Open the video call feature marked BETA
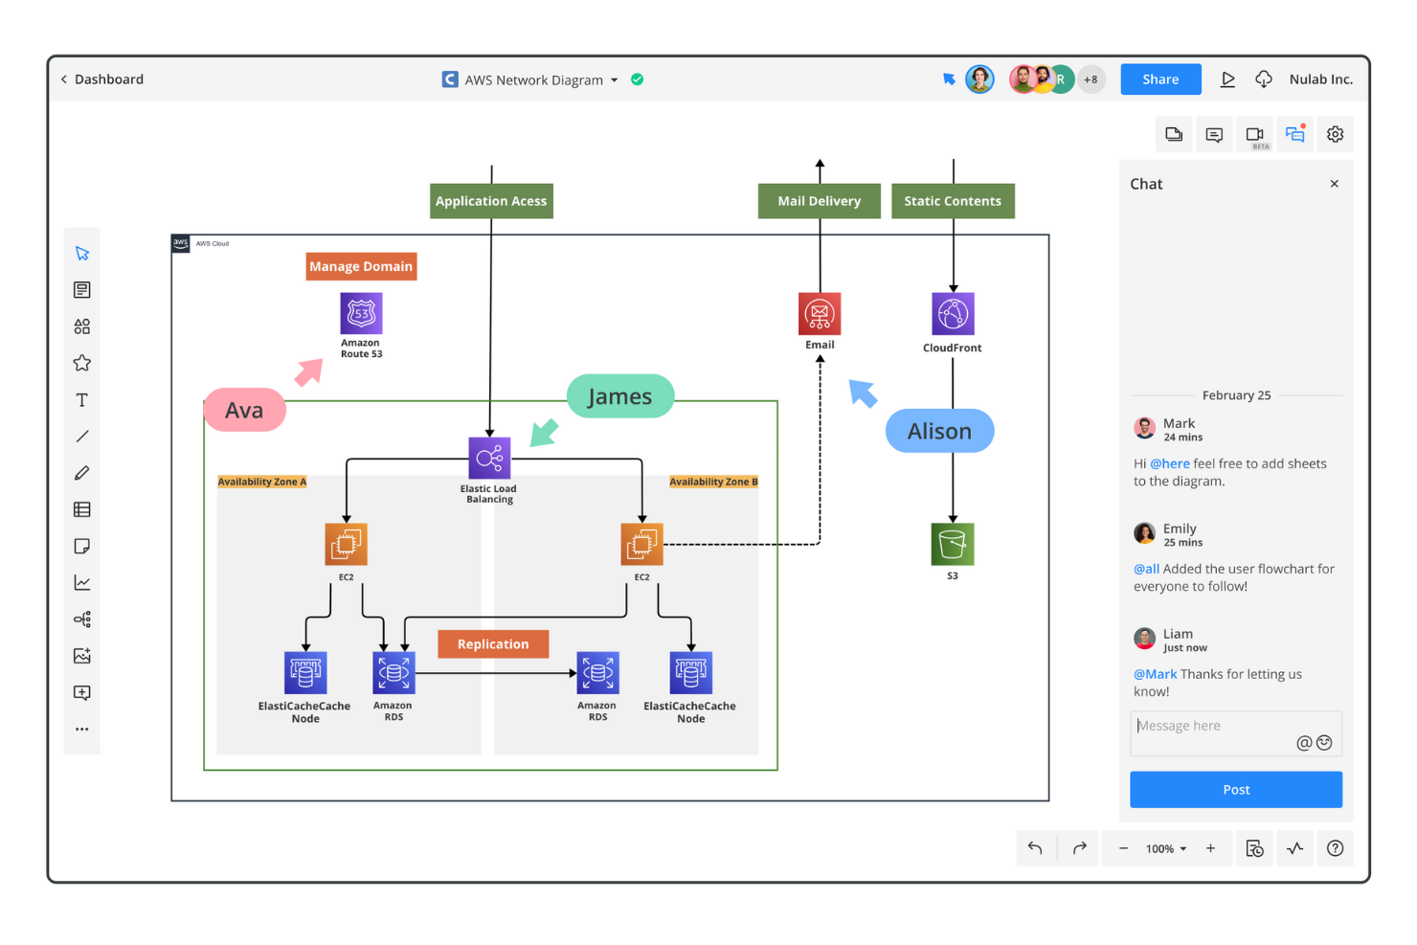The image size is (1417, 945). pos(1255,134)
